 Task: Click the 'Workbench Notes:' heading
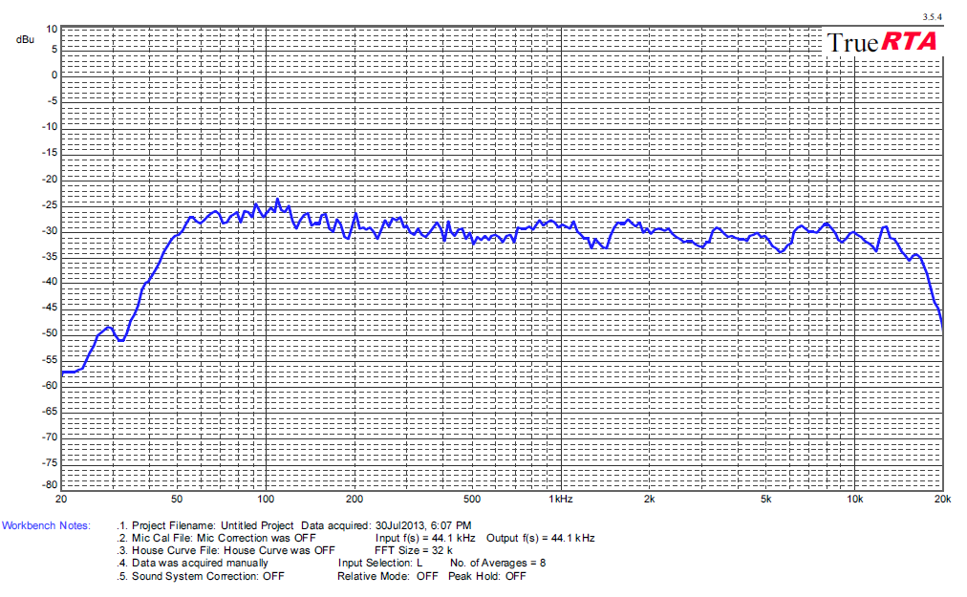coord(46,525)
